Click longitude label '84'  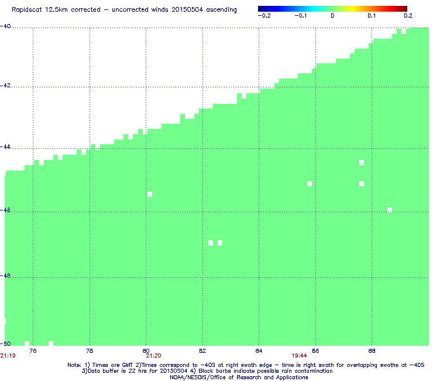pyautogui.click(x=259, y=351)
